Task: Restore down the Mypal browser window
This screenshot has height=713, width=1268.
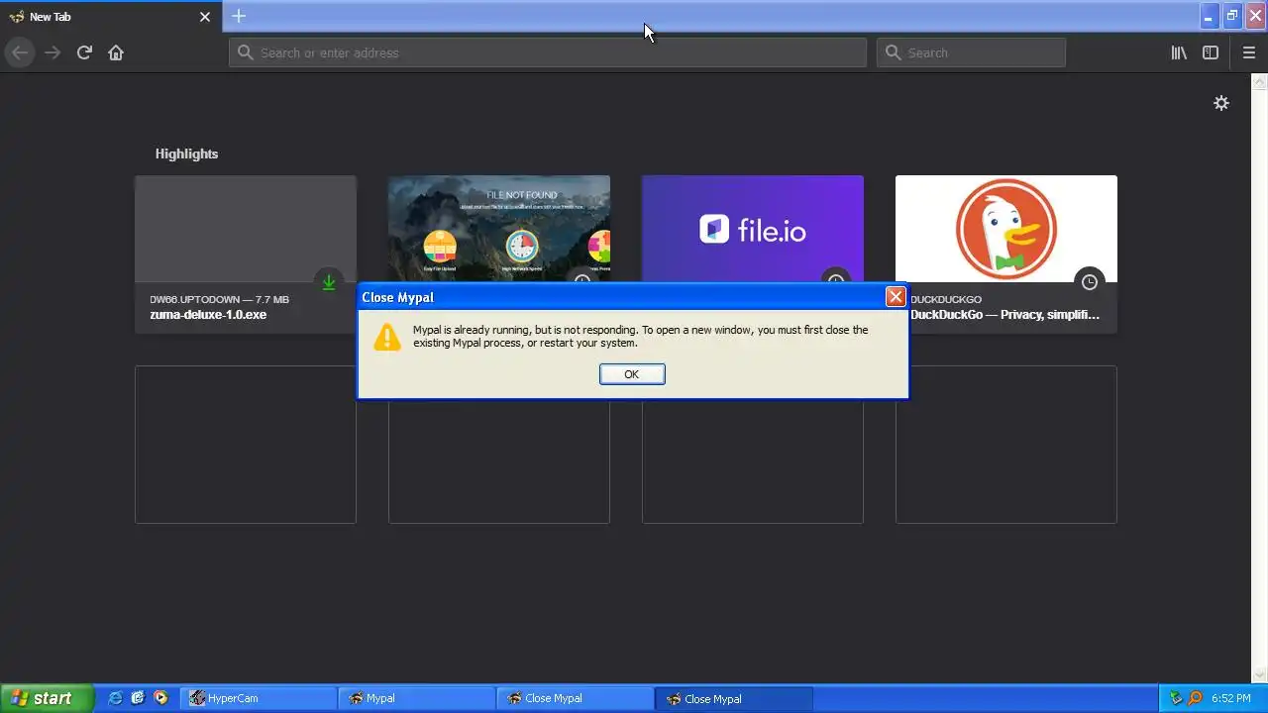Action: 1232,16
